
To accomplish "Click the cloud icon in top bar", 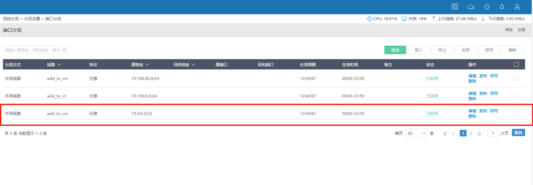I will coord(471,7).
